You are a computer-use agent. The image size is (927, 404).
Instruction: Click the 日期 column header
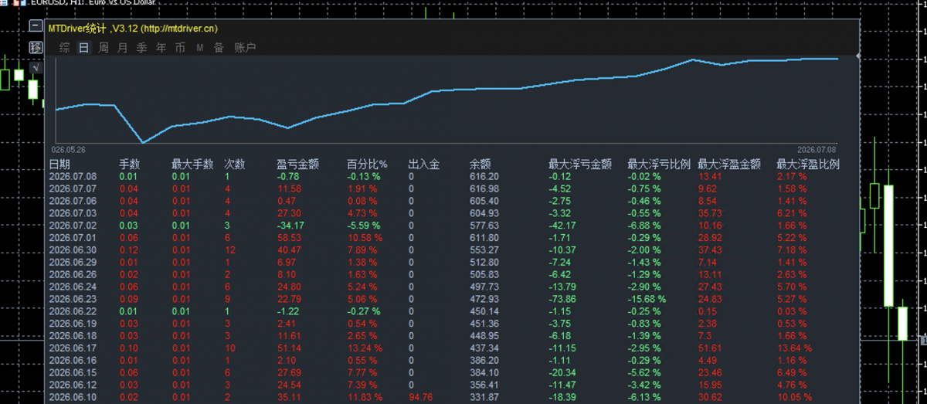coord(59,165)
